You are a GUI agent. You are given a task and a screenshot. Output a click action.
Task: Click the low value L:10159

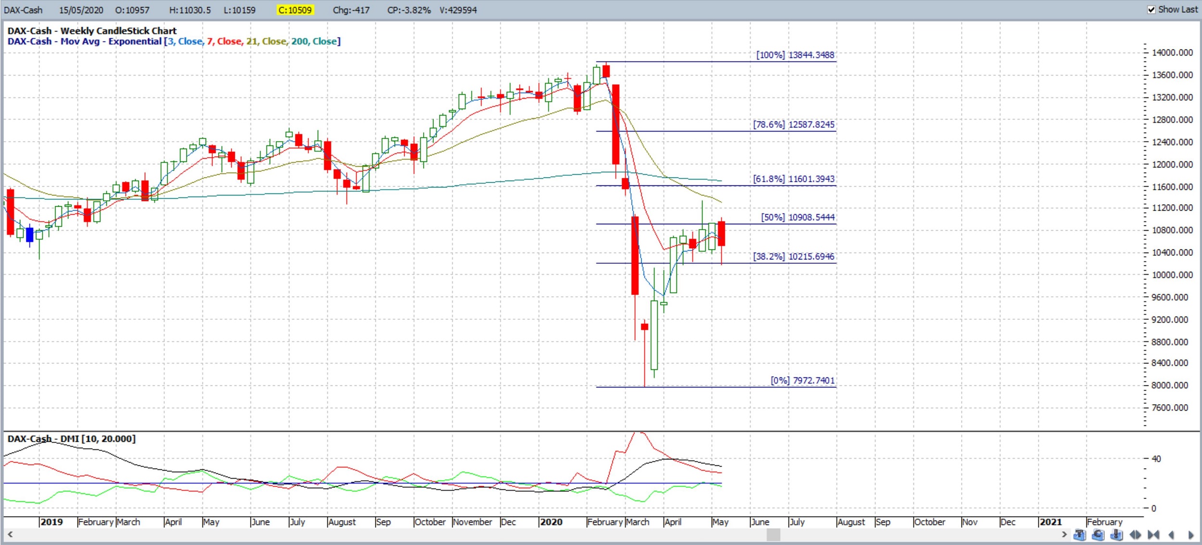pos(239,10)
